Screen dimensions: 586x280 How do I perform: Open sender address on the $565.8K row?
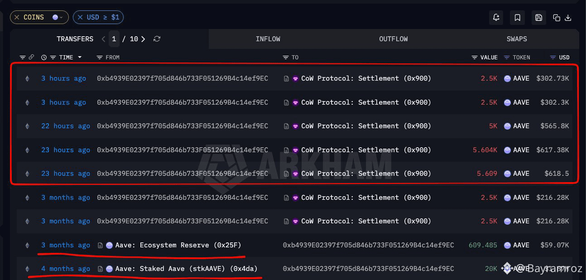click(183, 126)
